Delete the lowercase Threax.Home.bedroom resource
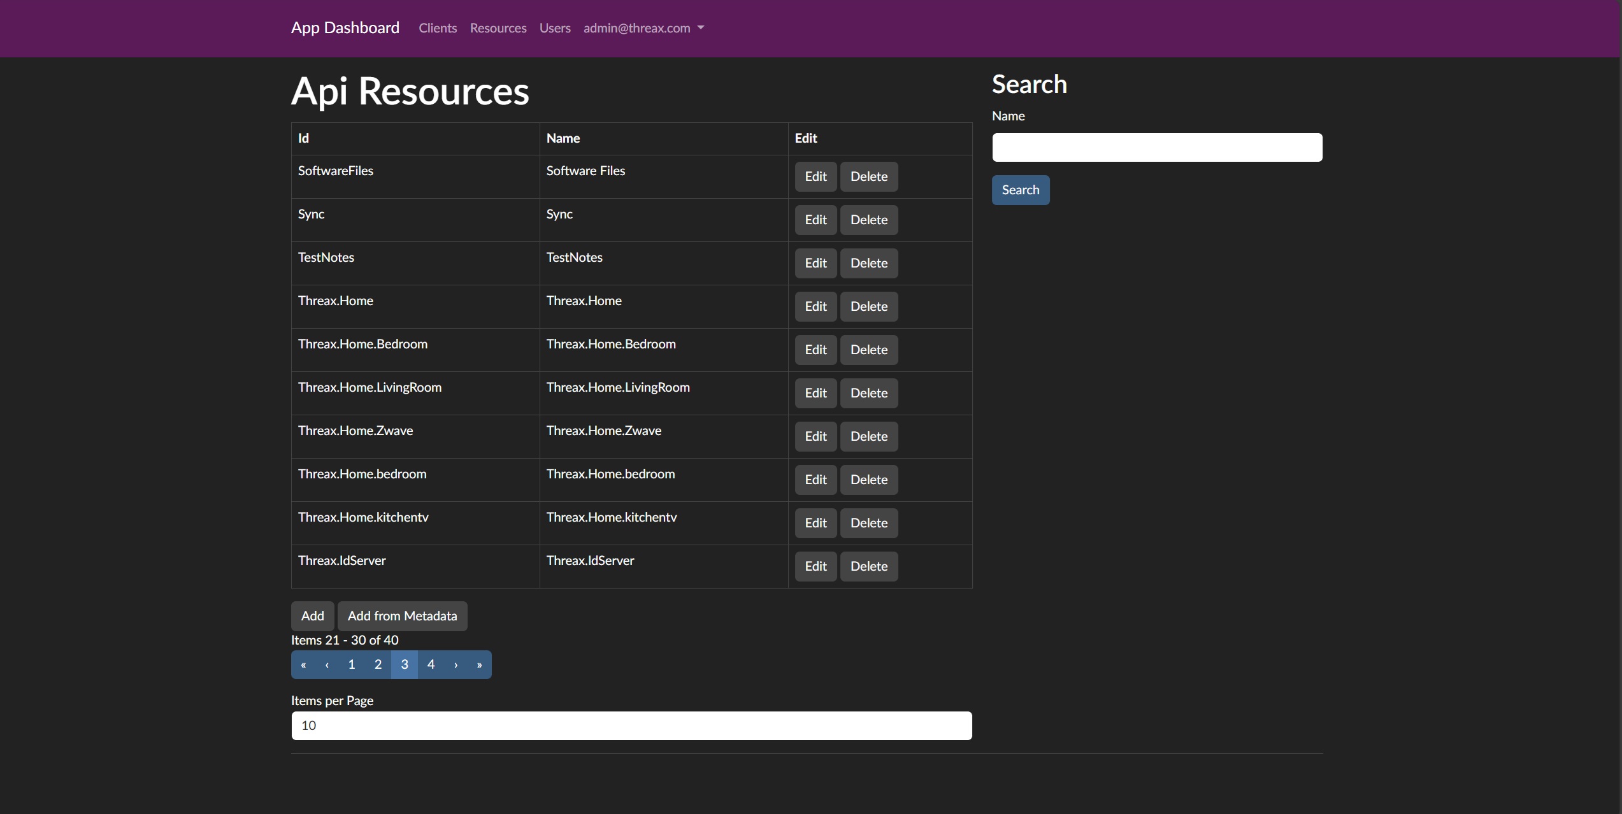Screen dimensions: 1622x814 [x=869, y=480]
